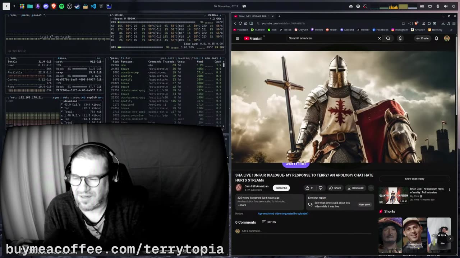Click the Discord tray icon
The image size is (460, 258).
[351, 6]
